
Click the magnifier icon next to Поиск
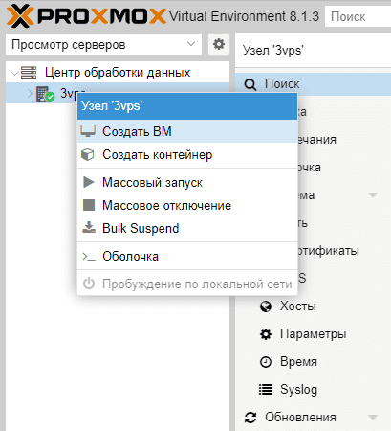250,84
